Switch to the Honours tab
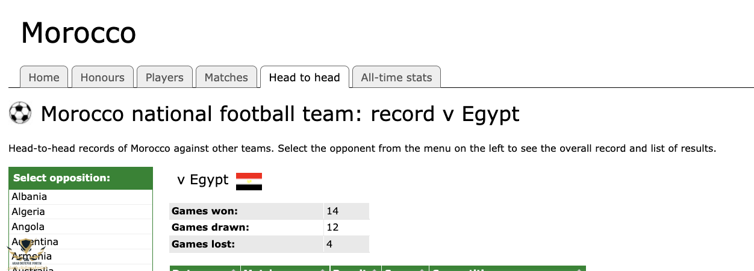The height and width of the screenshot is (271, 754). click(102, 77)
